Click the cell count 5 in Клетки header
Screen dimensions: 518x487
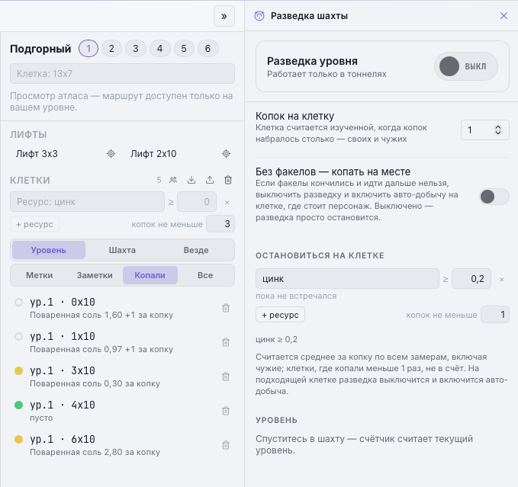tap(159, 180)
